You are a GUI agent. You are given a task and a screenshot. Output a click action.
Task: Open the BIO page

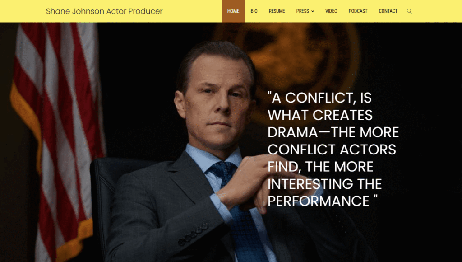point(254,11)
